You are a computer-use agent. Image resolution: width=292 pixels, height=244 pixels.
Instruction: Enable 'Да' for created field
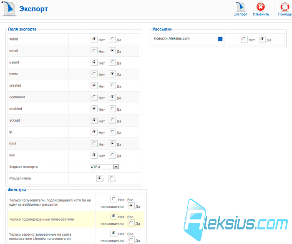pos(112,85)
